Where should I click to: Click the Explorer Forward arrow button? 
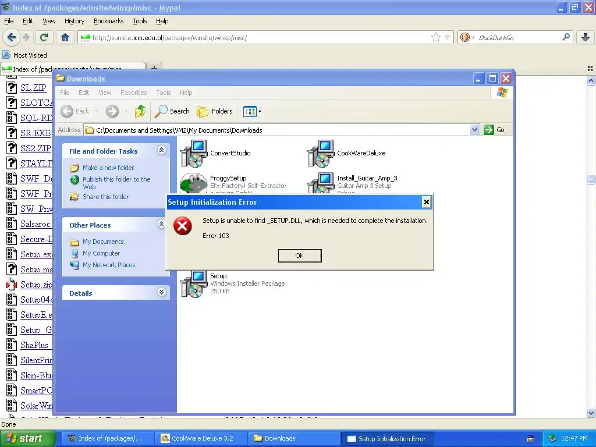(x=112, y=111)
